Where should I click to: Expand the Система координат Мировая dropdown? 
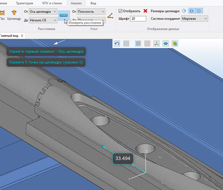(194, 19)
